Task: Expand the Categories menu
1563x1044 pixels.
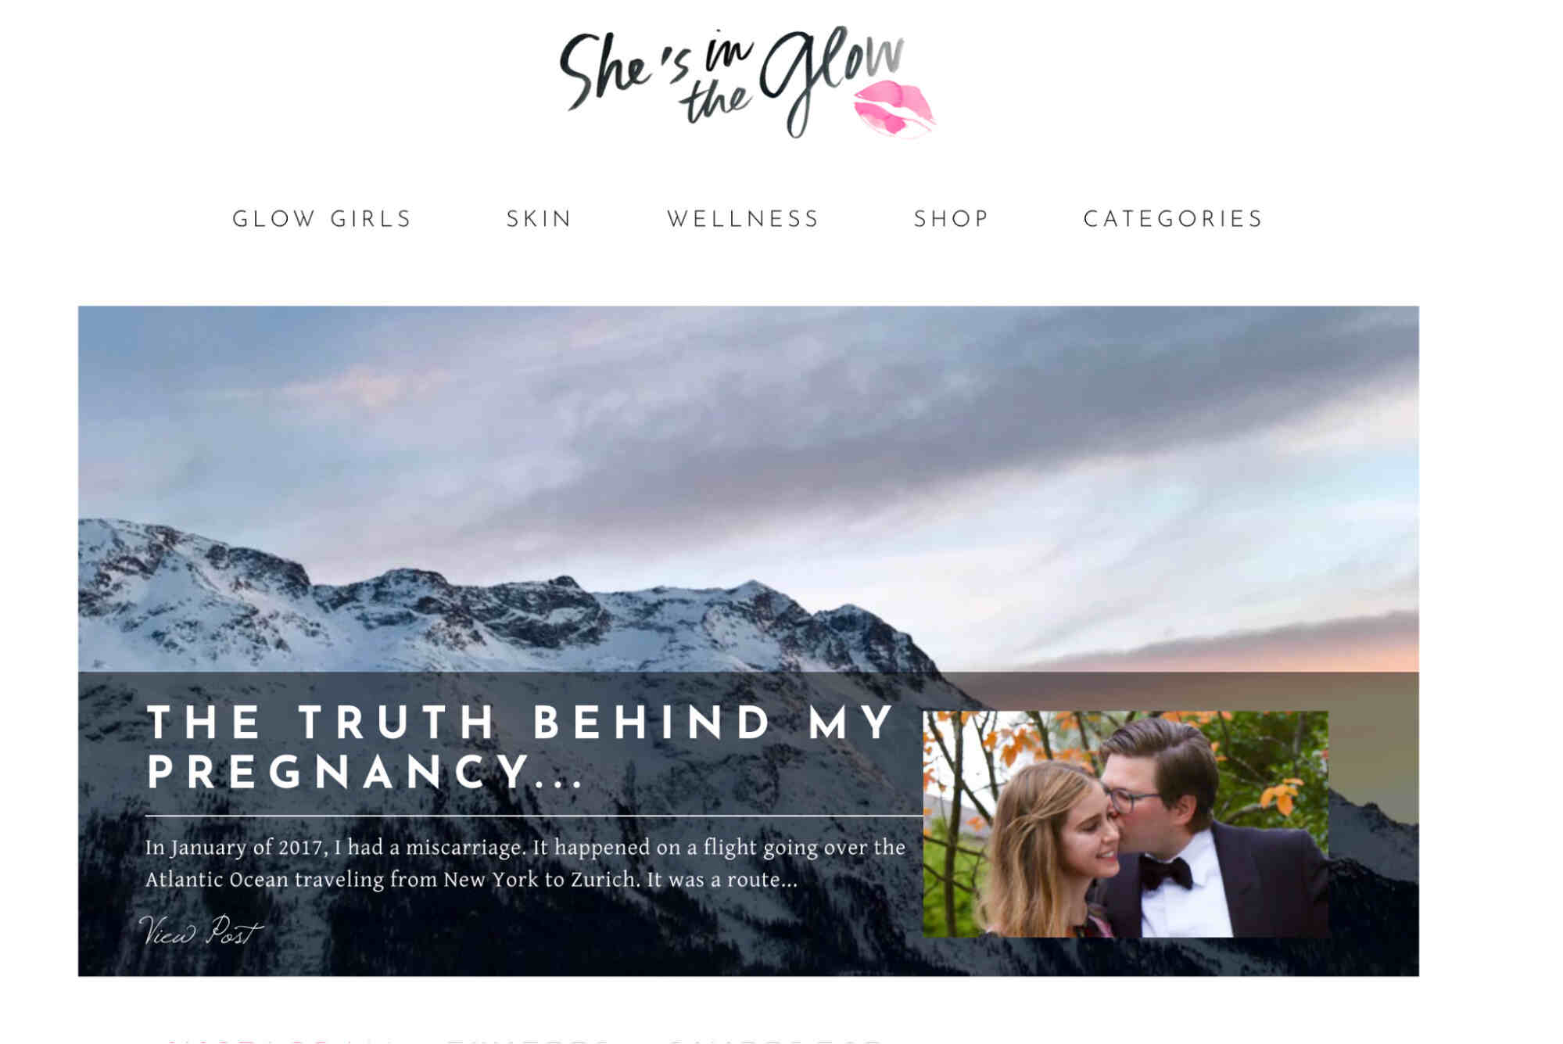Action: point(1173,219)
